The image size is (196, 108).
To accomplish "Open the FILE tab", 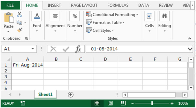I will pos(10,5).
